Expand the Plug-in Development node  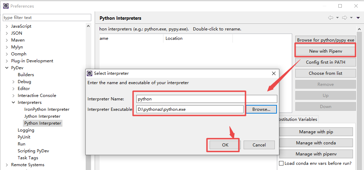coord(7,61)
